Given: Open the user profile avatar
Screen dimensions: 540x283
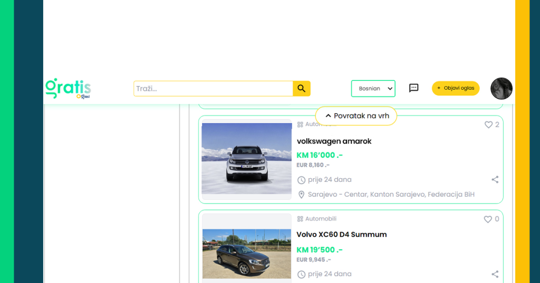Looking at the screenshot, I should tap(501, 88).
